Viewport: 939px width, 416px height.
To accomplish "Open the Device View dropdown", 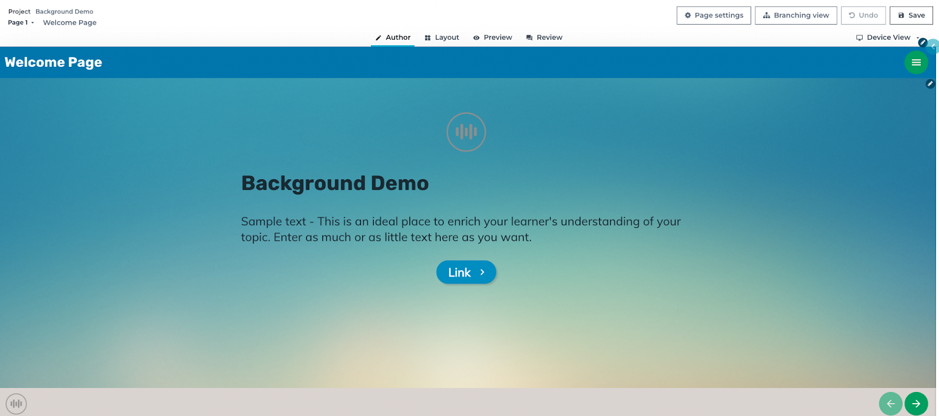I will click(x=888, y=37).
